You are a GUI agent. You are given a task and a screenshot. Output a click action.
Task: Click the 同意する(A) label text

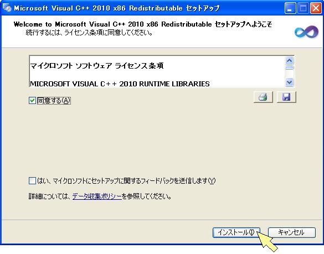54,101
